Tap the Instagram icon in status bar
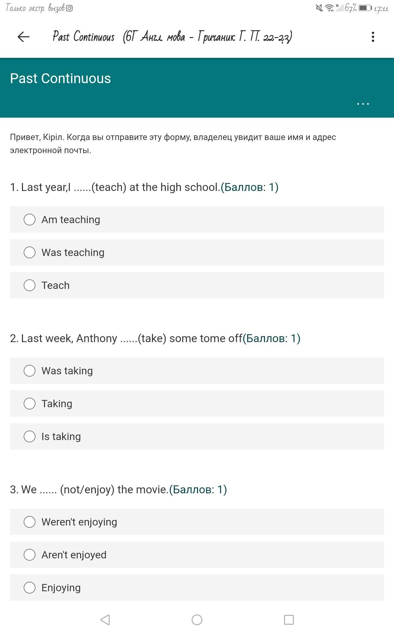 click(x=69, y=9)
